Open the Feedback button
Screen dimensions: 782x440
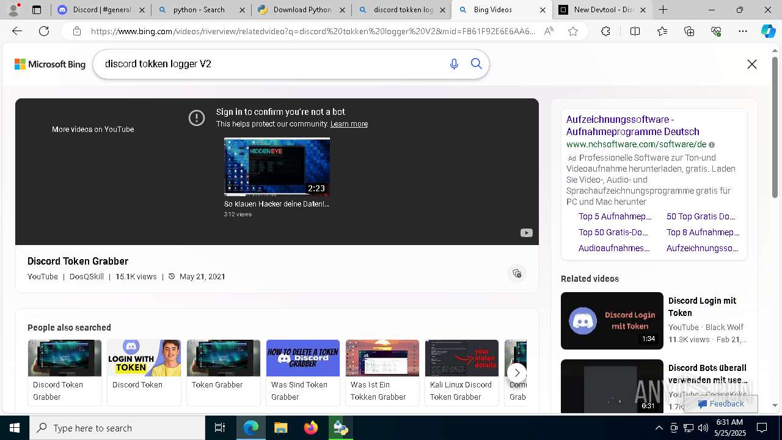coord(721,404)
